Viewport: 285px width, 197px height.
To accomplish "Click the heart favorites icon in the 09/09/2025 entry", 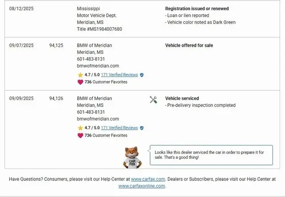I will click(x=80, y=135).
